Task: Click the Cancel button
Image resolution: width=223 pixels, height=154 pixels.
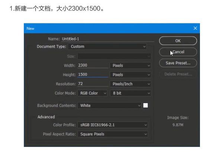Action: (178, 52)
